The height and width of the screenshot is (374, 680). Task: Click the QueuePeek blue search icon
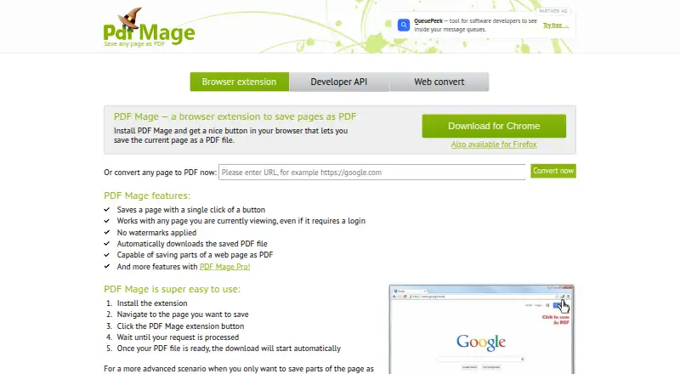tap(404, 25)
